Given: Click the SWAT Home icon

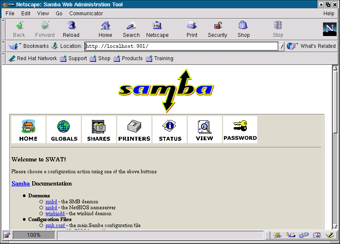Looking at the screenshot, I should [28, 130].
